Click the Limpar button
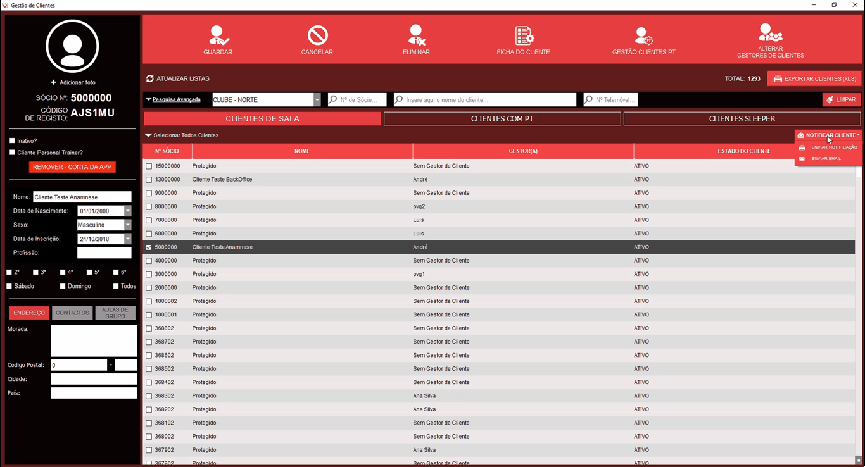Screen dimensions: 865x467 [841, 99]
